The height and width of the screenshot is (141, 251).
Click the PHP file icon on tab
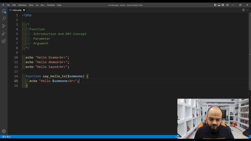click(11, 10)
